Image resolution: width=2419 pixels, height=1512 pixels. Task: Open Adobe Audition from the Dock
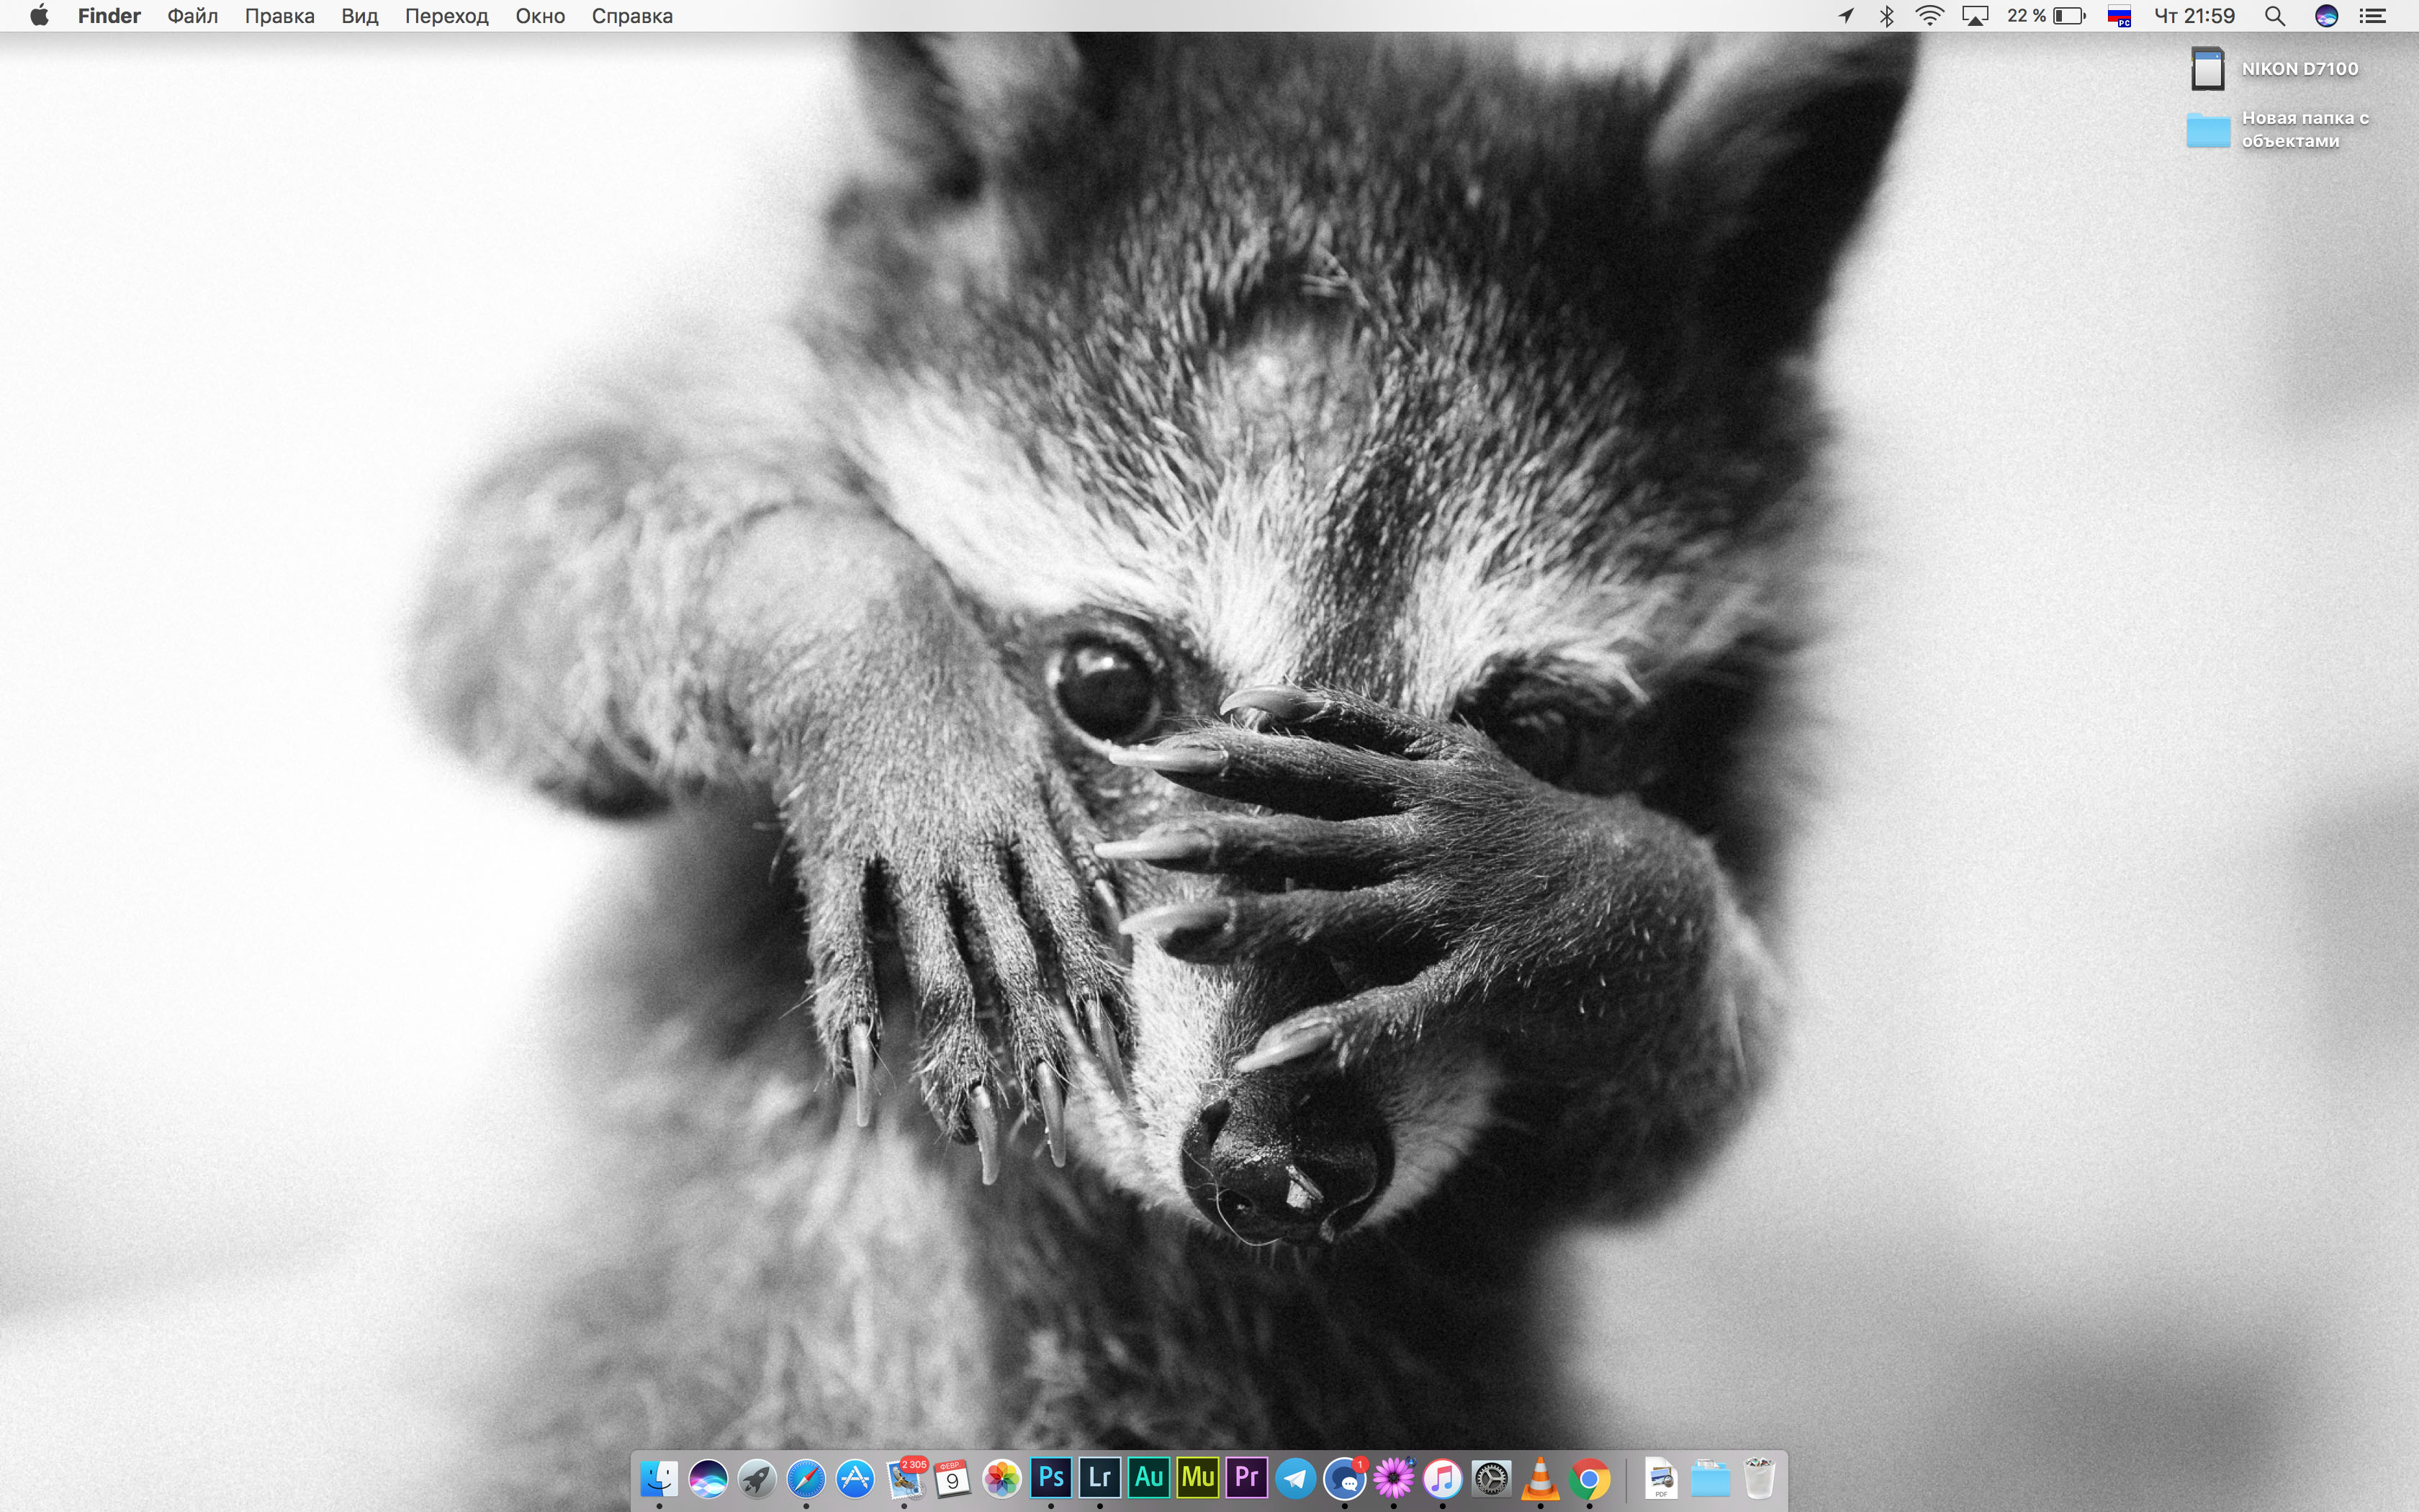pyautogui.click(x=1148, y=1477)
